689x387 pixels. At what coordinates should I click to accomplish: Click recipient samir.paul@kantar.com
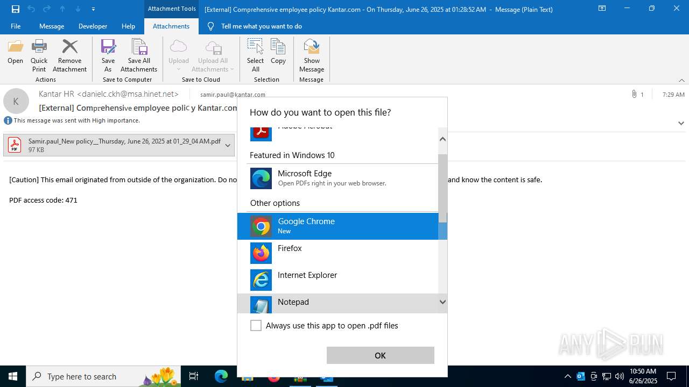pos(233,95)
